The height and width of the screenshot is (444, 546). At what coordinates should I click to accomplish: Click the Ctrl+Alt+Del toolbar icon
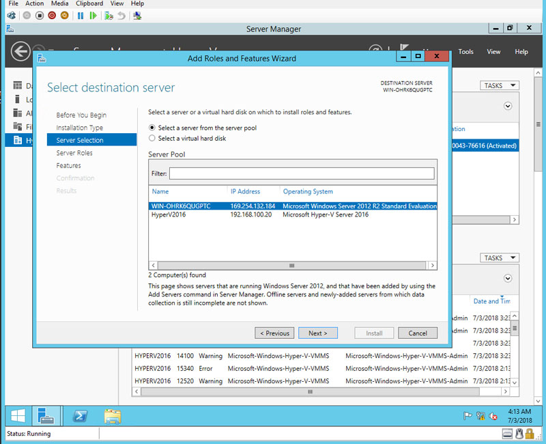11,16
